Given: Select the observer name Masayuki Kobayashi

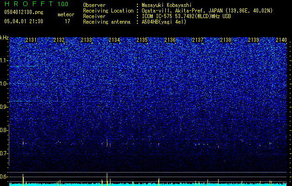Looking at the screenshot, I should [x=167, y=5].
